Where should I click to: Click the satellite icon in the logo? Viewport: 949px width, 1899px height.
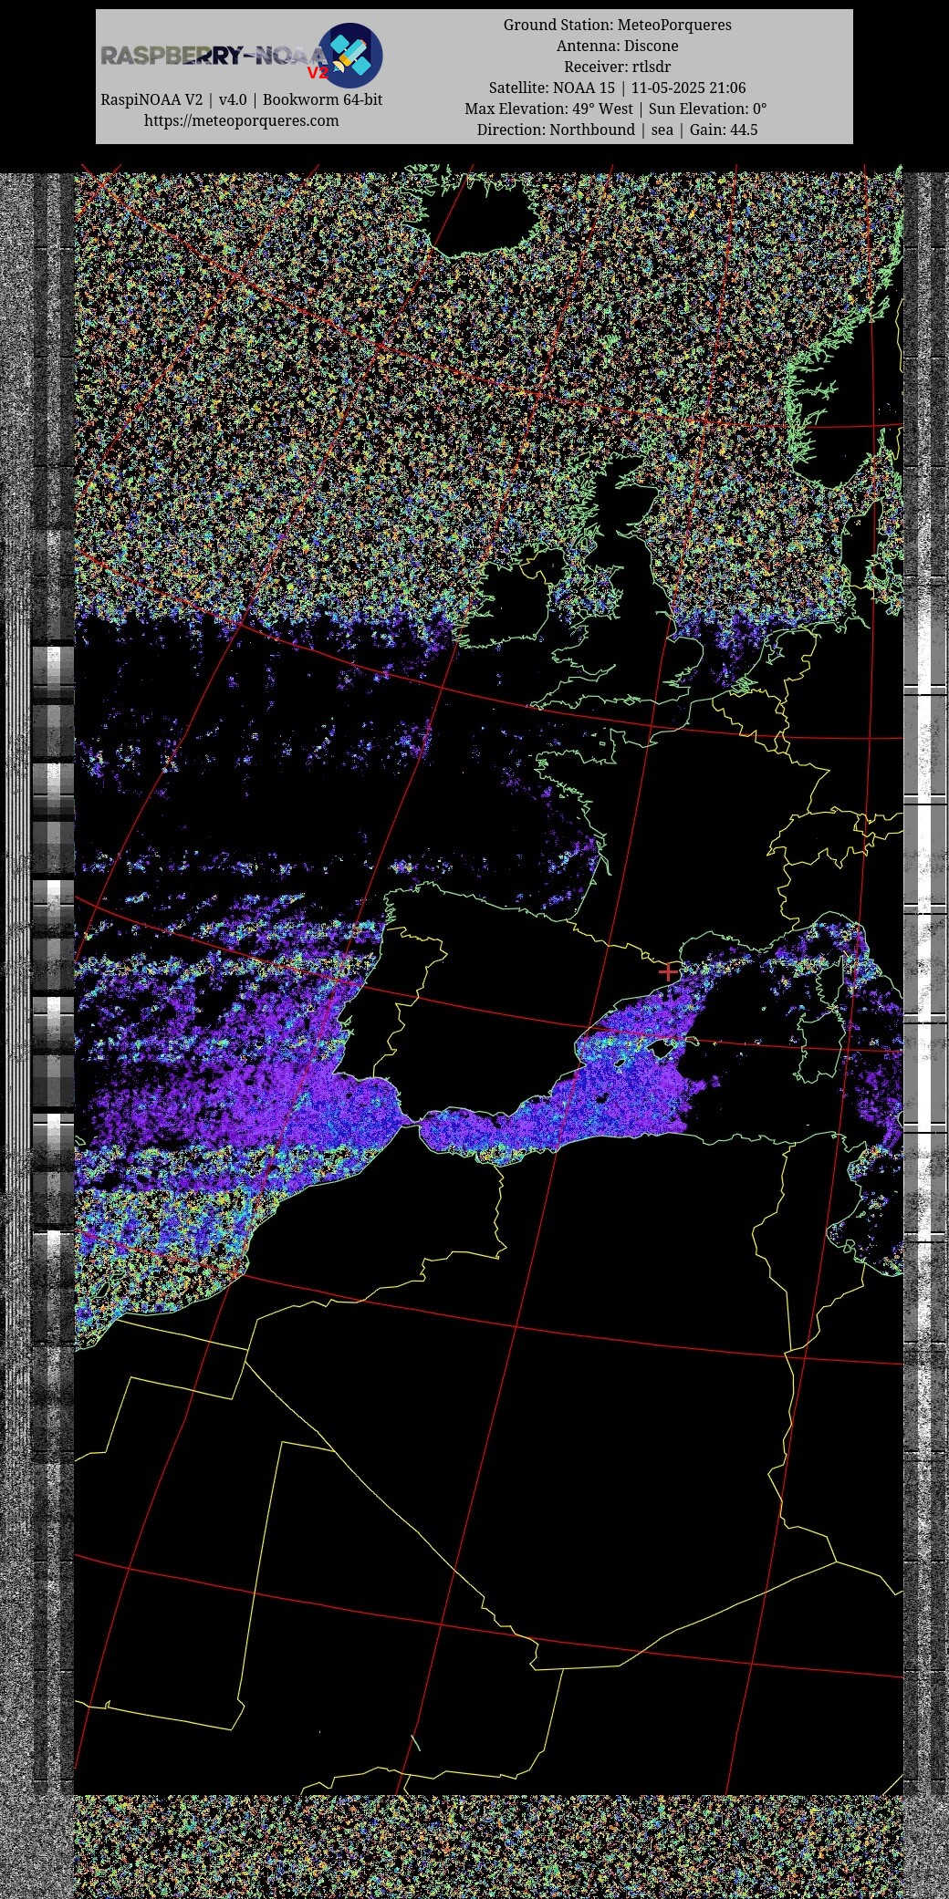click(x=350, y=56)
